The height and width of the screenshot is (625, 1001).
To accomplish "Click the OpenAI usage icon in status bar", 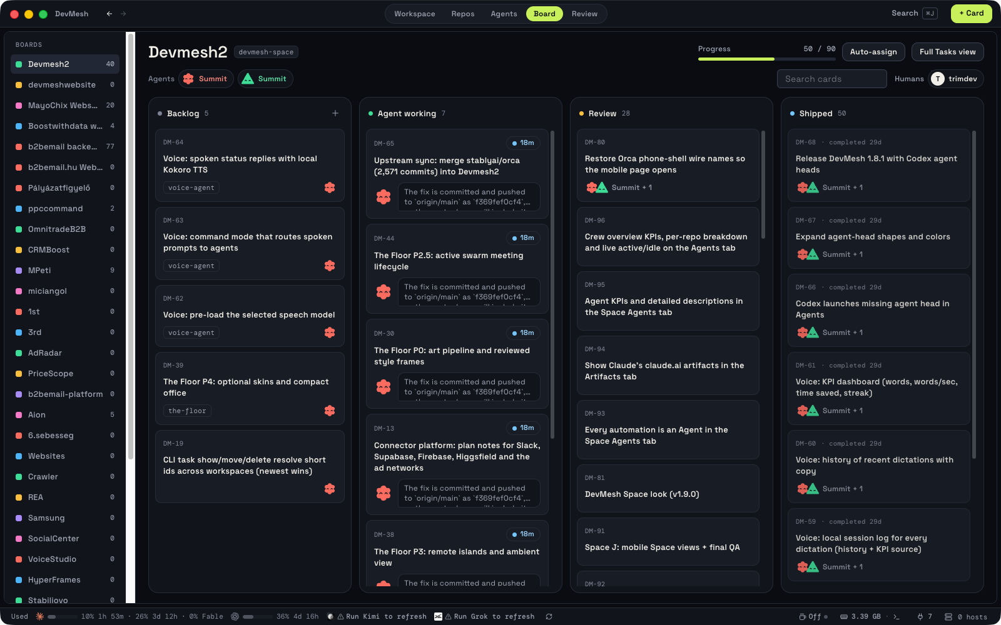I will pos(235,616).
